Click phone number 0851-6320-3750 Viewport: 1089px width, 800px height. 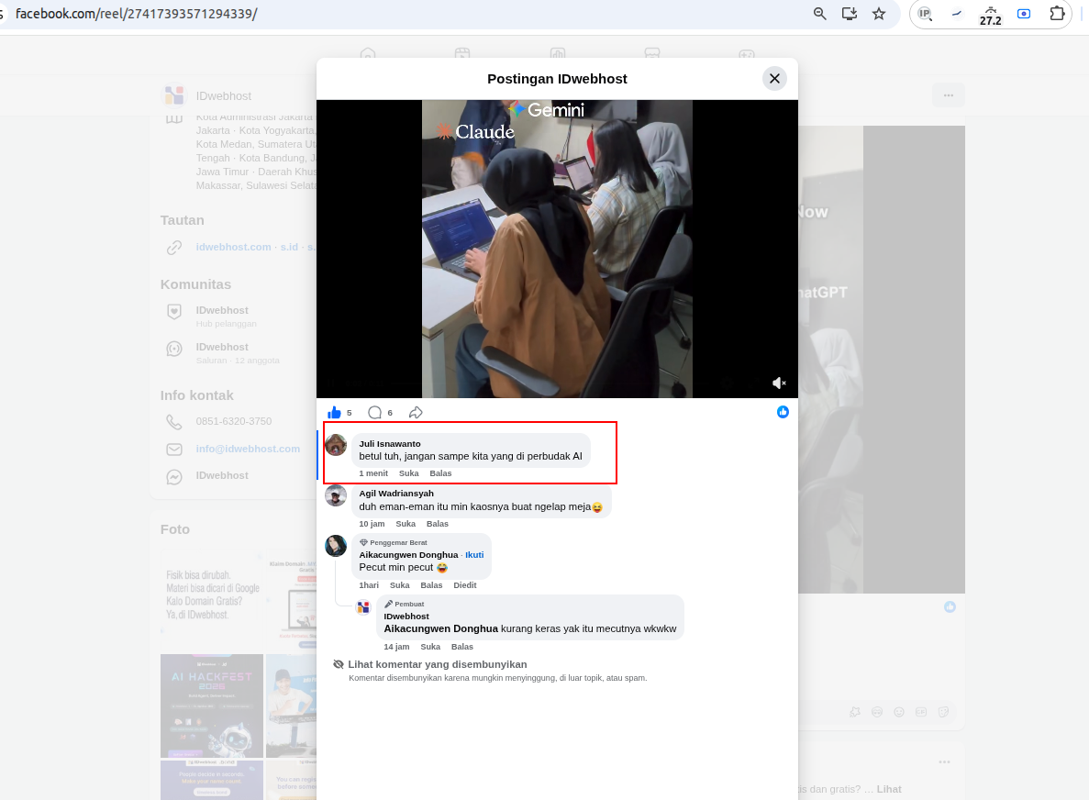(234, 421)
